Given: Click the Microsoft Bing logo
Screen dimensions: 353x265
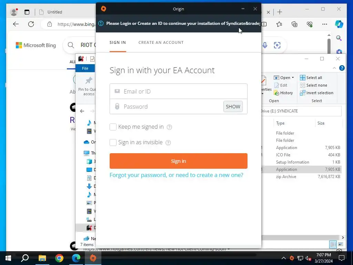Looking at the screenshot, I should point(36,45).
